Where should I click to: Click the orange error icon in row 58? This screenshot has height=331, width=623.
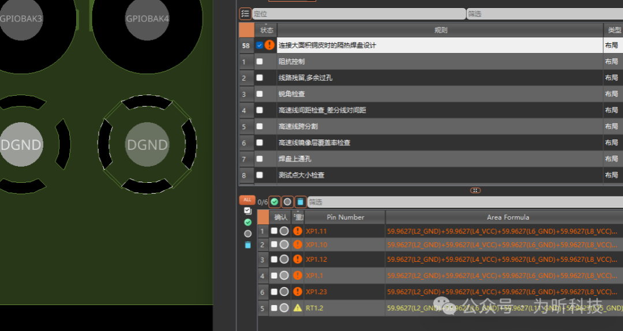click(x=269, y=45)
